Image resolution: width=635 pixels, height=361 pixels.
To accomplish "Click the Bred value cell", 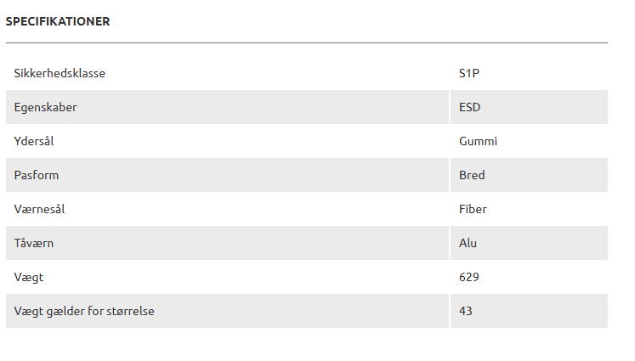I will coord(472,175).
